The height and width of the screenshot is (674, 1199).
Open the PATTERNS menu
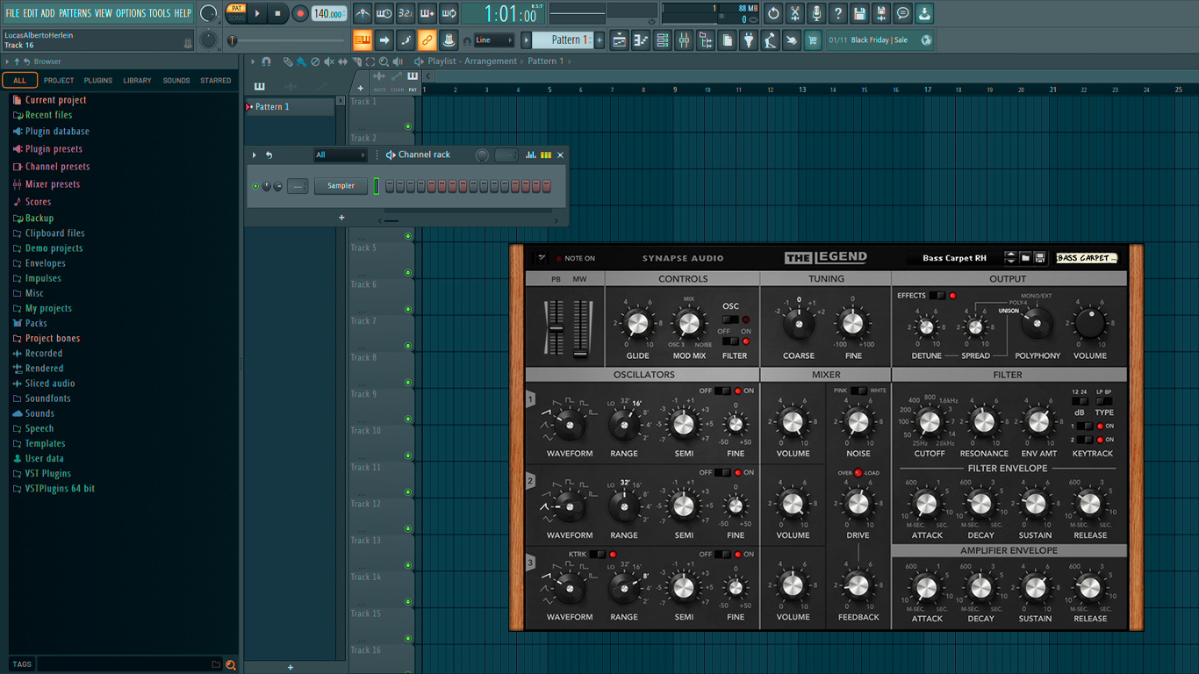pos(75,13)
